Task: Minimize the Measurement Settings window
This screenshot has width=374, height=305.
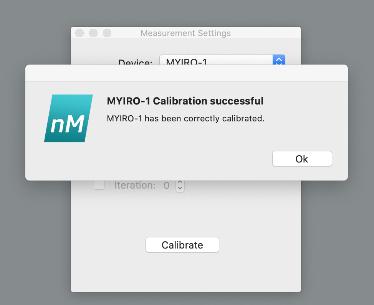Action: coord(93,33)
